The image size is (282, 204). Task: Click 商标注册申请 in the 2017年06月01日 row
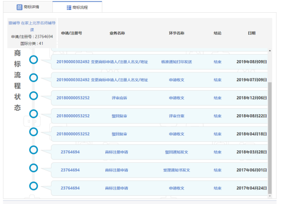point(117,170)
